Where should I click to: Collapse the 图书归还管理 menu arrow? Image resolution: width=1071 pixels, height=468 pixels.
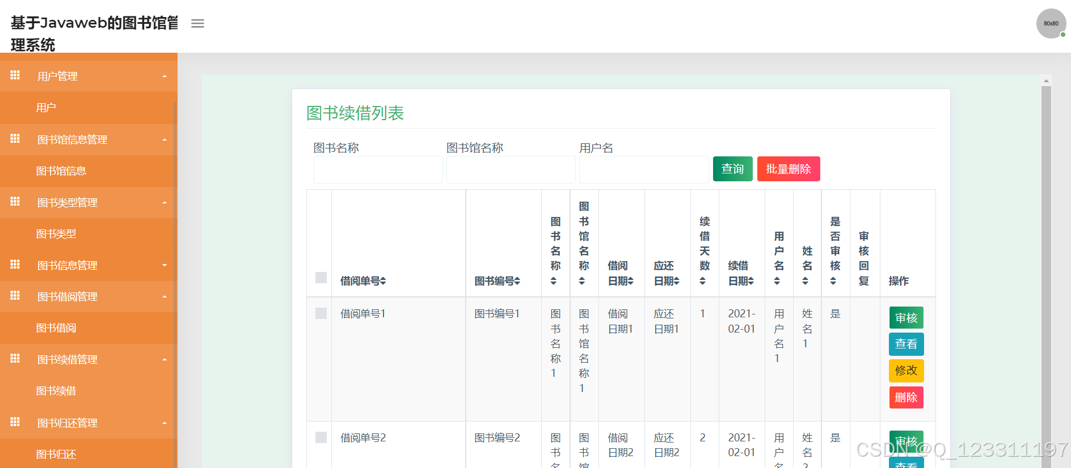coord(165,423)
